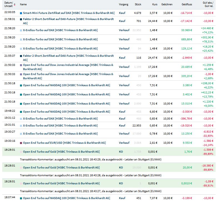Click the Stück column header

point(138,4)
